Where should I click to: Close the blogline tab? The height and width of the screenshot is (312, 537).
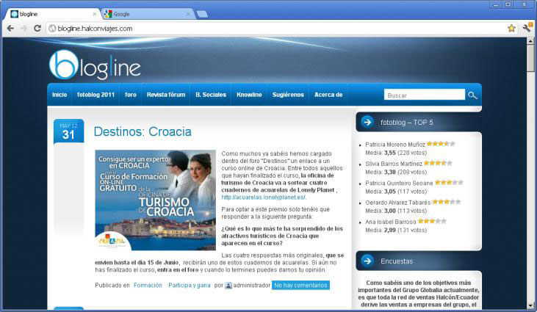(95, 14)
